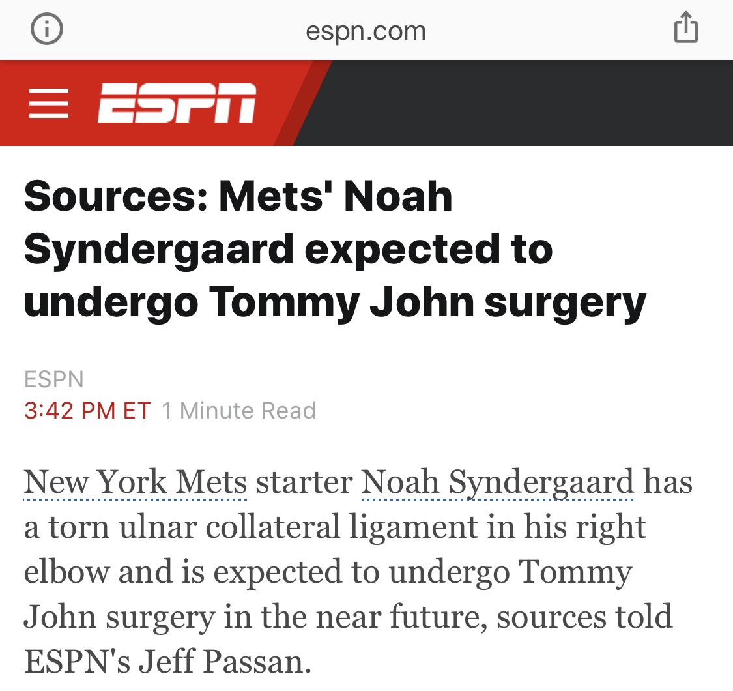This screenshot has width=733, height=691.
Task: Open the ESPN hamburger menu
Action: pyautogui.click(x=49, y=103)
